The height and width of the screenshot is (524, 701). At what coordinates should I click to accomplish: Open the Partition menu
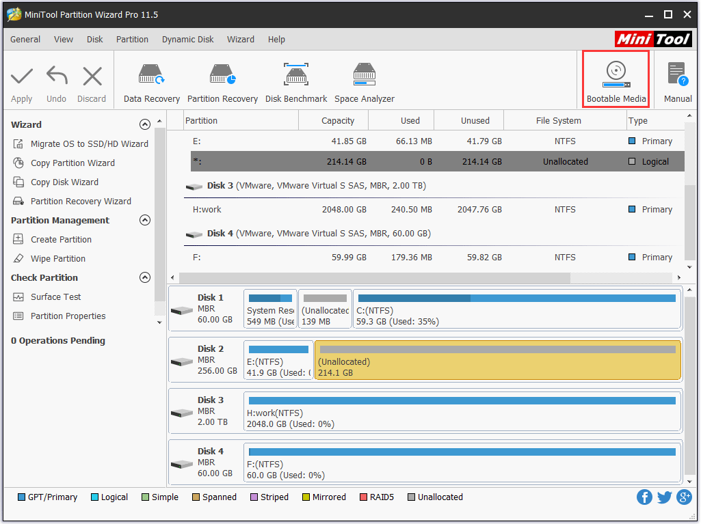point(132,40)
